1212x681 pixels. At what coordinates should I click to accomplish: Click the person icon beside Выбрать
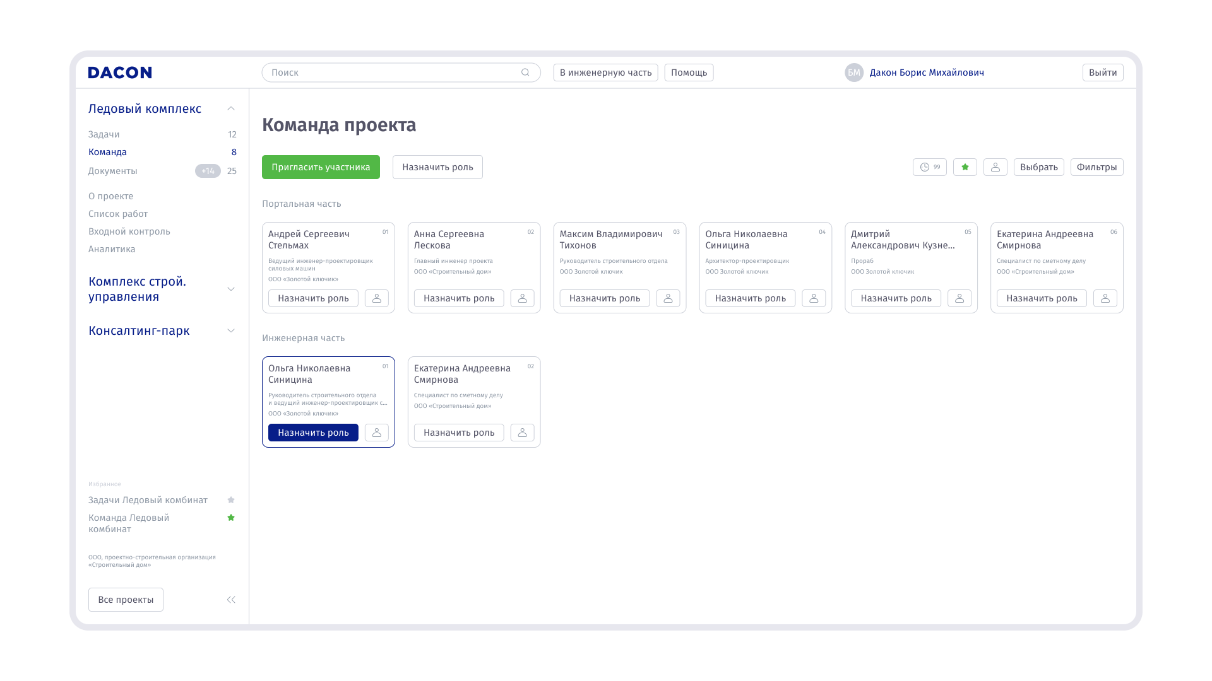click(995, 167)
